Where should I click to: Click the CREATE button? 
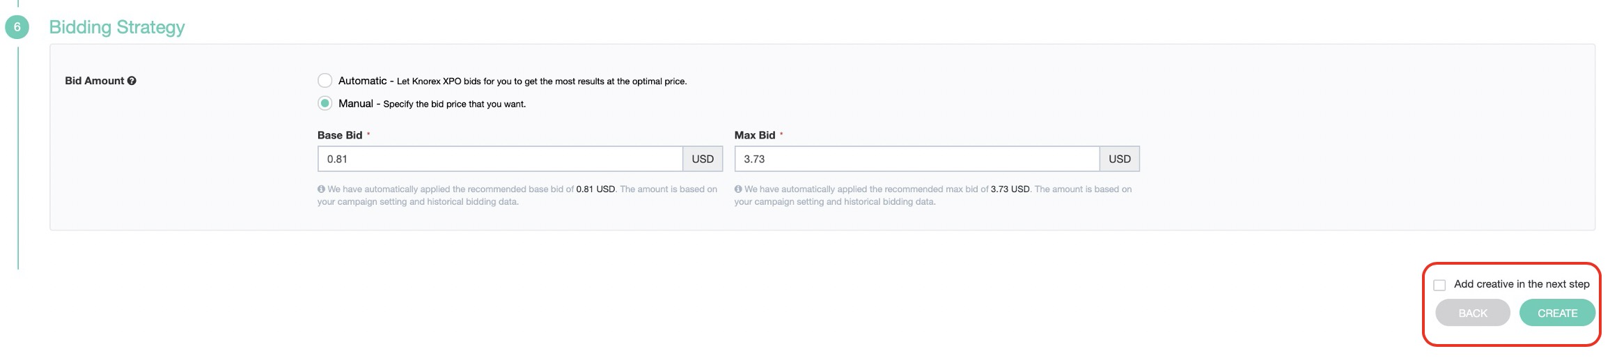click(1557, 313)
